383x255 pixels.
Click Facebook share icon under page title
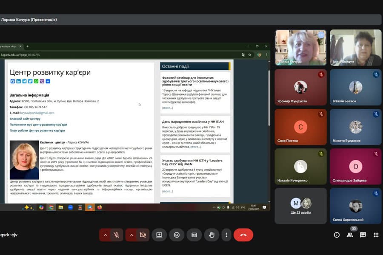[x=13, y=81]
